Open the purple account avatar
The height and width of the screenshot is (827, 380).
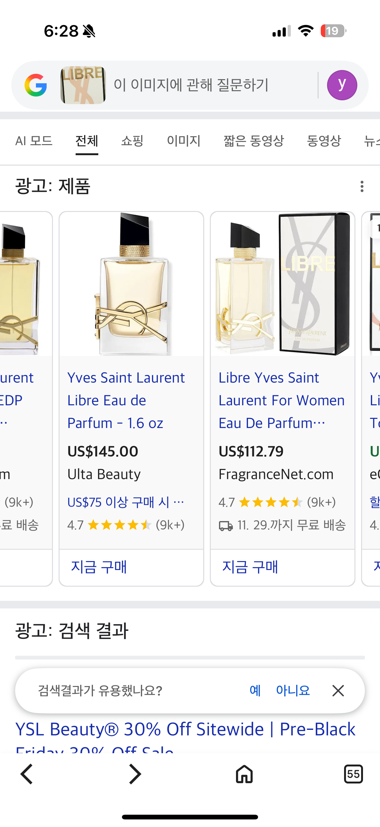coord(342,85)
